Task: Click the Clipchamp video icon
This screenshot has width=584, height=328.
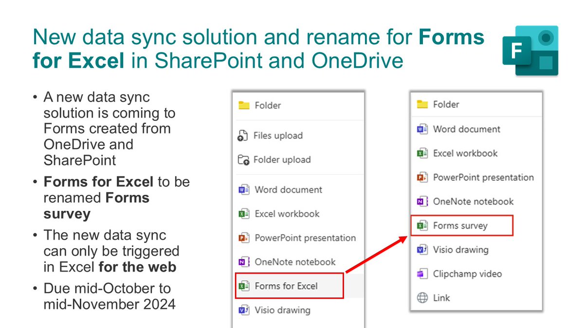Action: point(422,274)
